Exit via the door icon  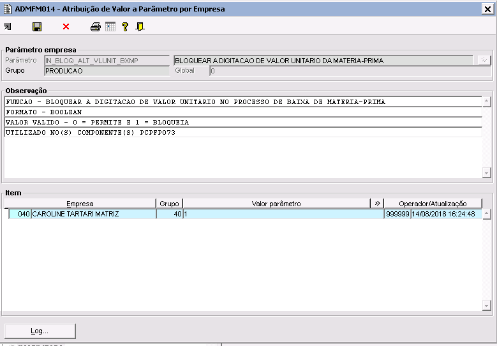pos(140,27)
